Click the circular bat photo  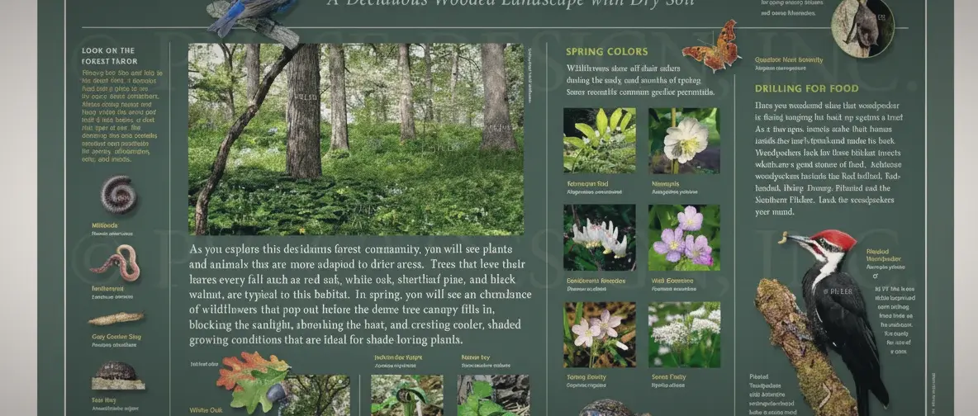point(862,26)
